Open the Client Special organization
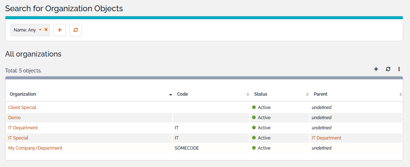410x167 pixels. pos(22,108)
